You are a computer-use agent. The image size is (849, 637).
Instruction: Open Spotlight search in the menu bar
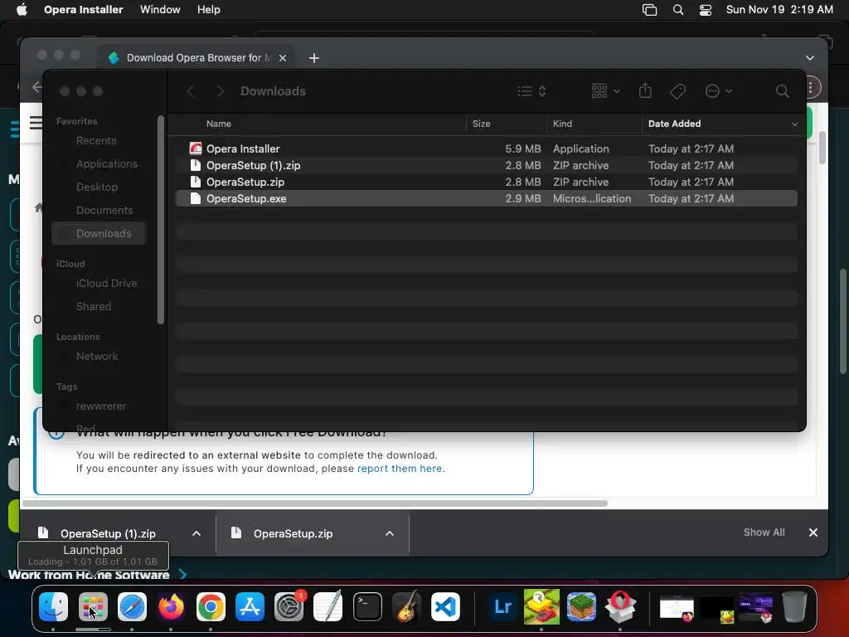678,10
